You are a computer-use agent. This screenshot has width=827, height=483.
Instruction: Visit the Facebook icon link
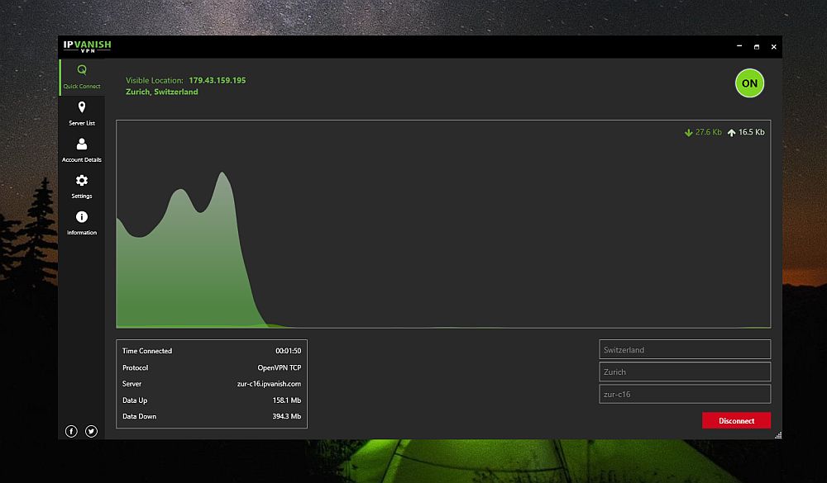[x=71, y=431]
